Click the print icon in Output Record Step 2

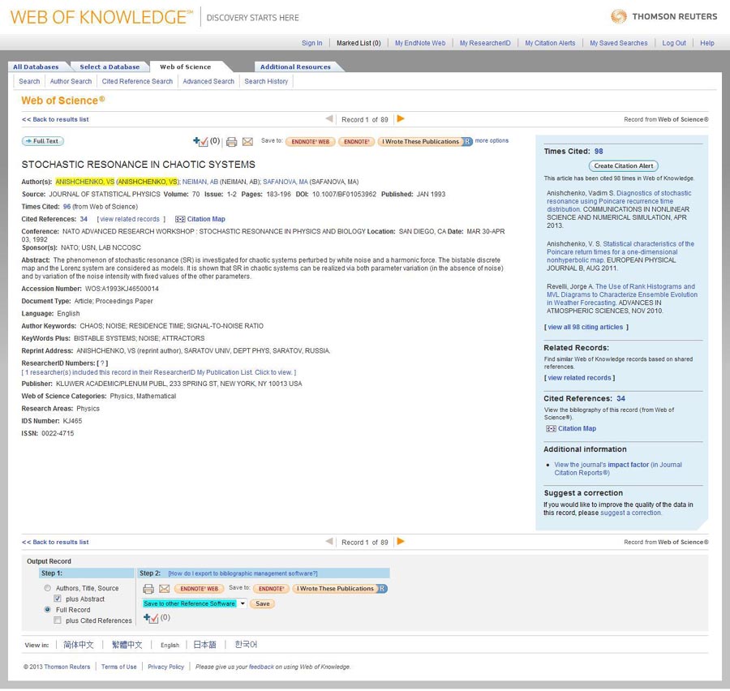click(148, 589)
